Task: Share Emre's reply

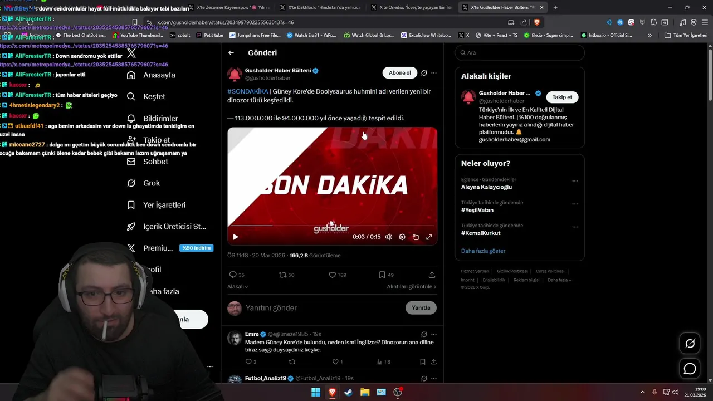Action: (x=433, y=362)
